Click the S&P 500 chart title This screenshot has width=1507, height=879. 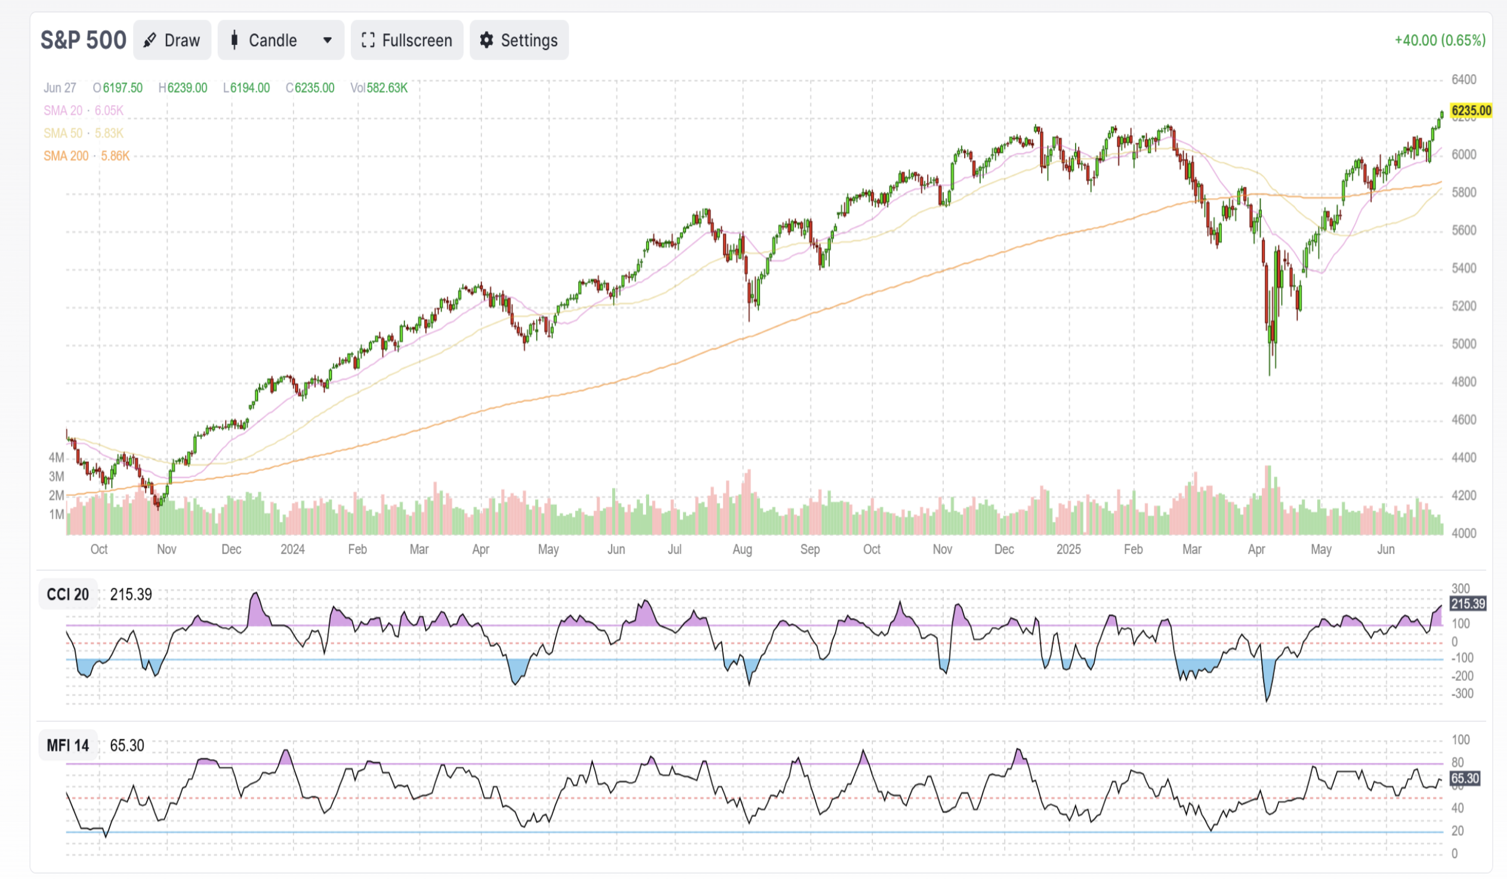83,40
